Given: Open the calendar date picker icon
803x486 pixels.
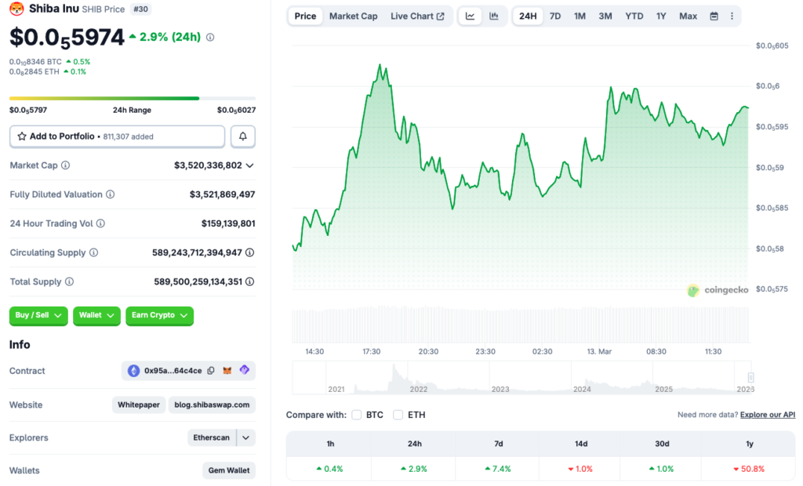Looking at the screenshot, I should (715, 16).
